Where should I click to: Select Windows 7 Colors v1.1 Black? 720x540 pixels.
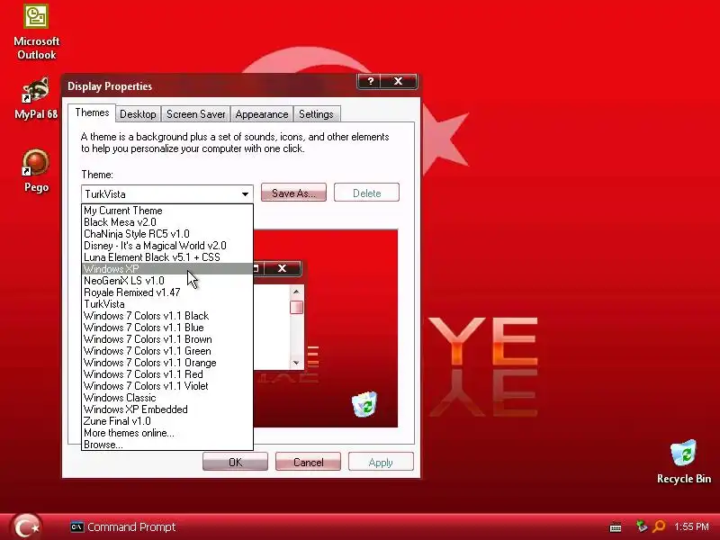167,316
